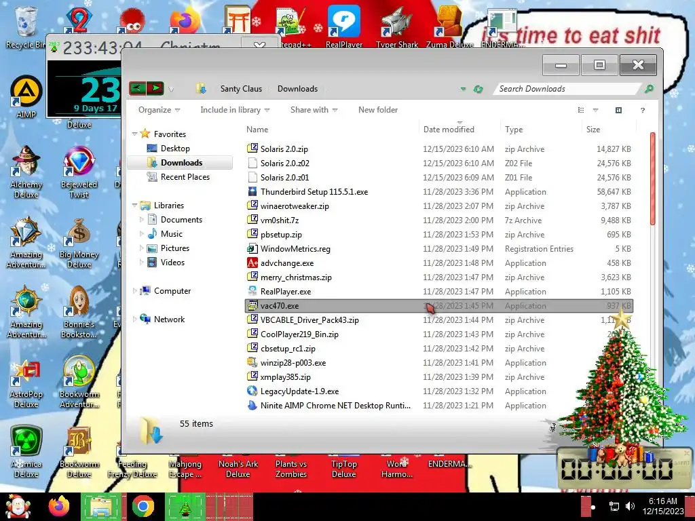Viewport: 695px width, 521px height.
Task: Open AIMP desktop shortcut
Action: click(26, 98)
